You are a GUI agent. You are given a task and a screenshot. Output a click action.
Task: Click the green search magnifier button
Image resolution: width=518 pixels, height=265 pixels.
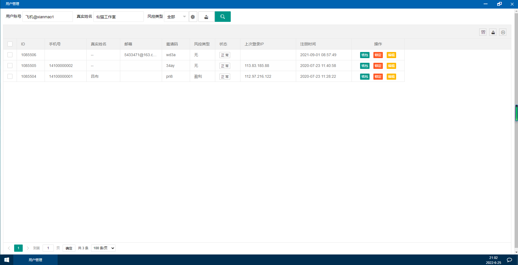[x=223, y=17]
